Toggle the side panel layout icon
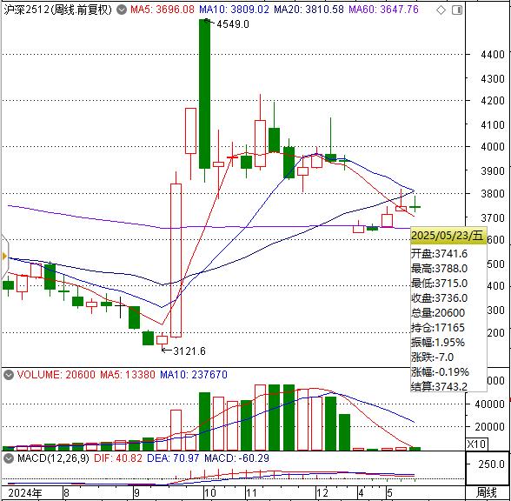511x501 pixels. [x=457, y=10]
